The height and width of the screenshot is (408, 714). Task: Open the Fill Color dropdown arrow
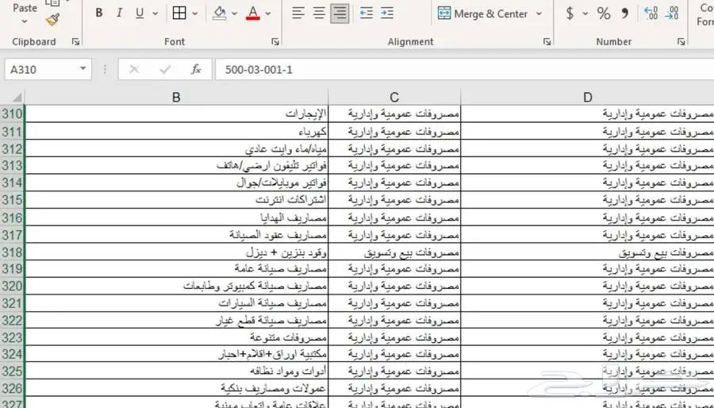pos(235,13)
